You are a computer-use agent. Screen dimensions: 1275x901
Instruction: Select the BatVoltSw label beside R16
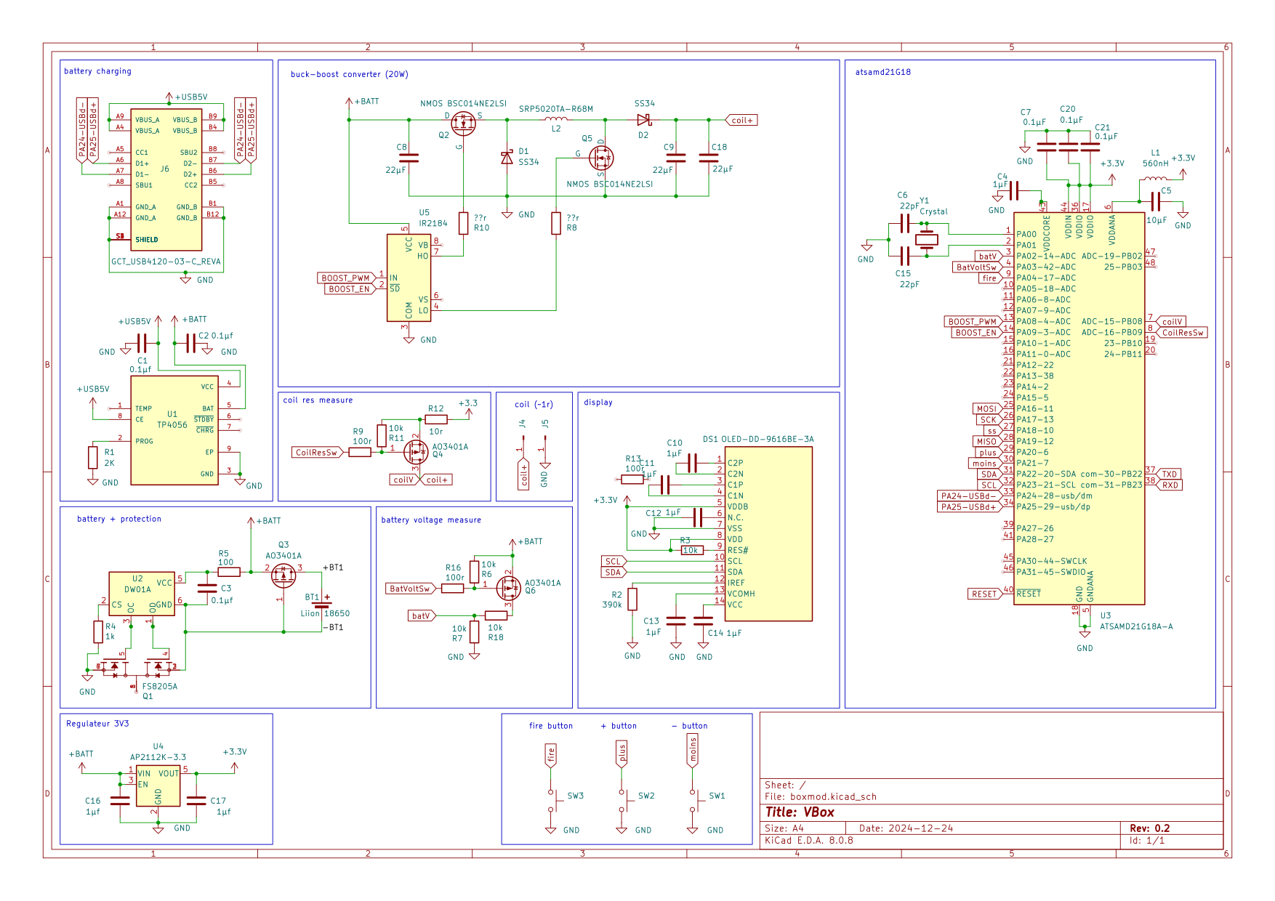[410, 589]
